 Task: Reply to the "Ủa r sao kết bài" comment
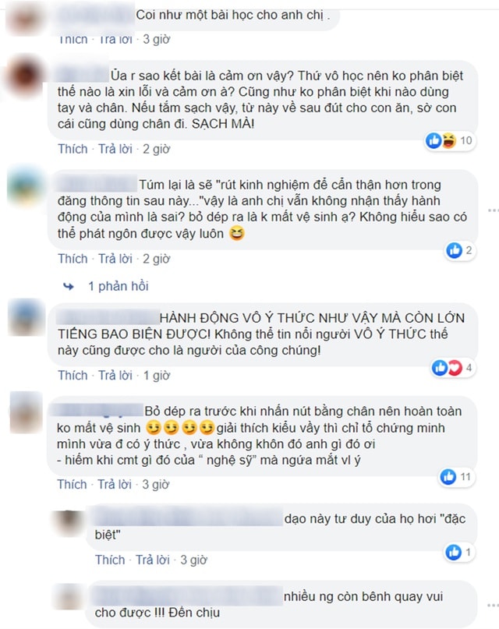(115, 149)
